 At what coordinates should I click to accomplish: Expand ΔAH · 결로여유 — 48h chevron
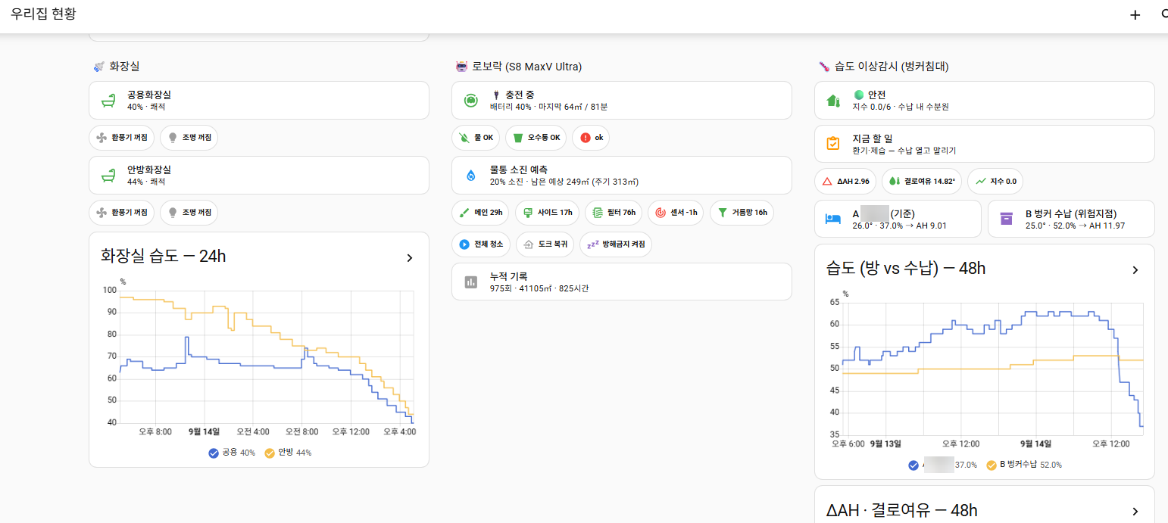(1135, 512)
